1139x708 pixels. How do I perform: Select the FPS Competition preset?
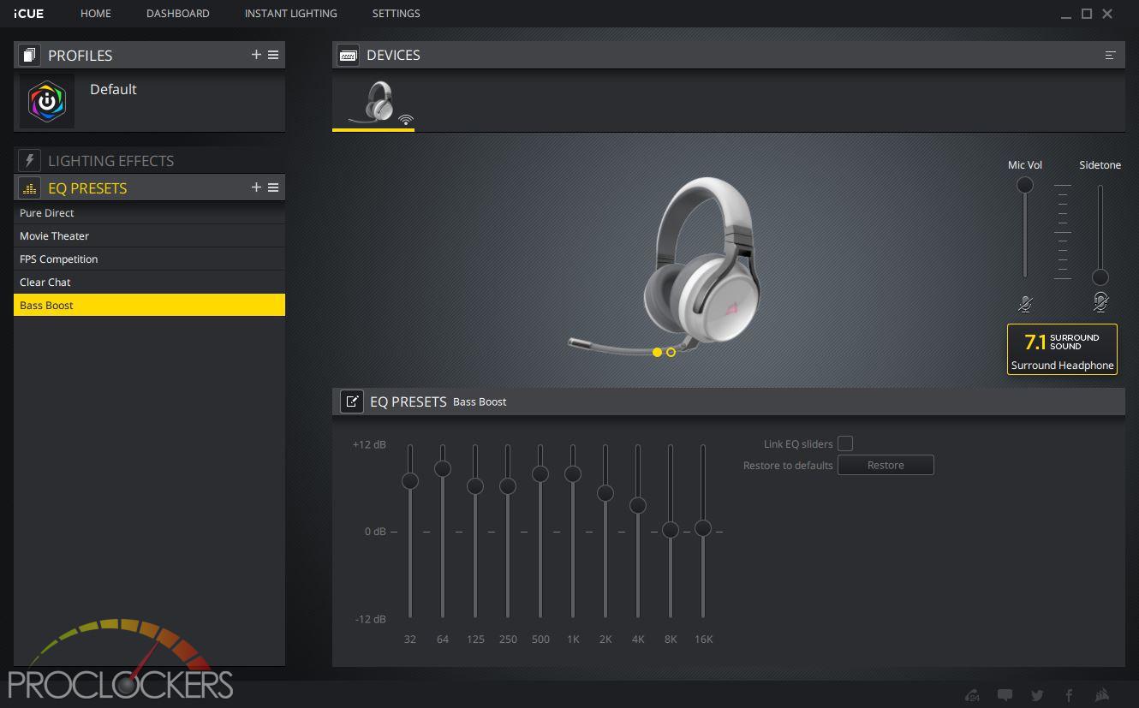[149, 259]
